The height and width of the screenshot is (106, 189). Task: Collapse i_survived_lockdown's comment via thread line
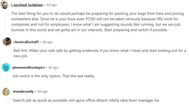tap(5, 22)
